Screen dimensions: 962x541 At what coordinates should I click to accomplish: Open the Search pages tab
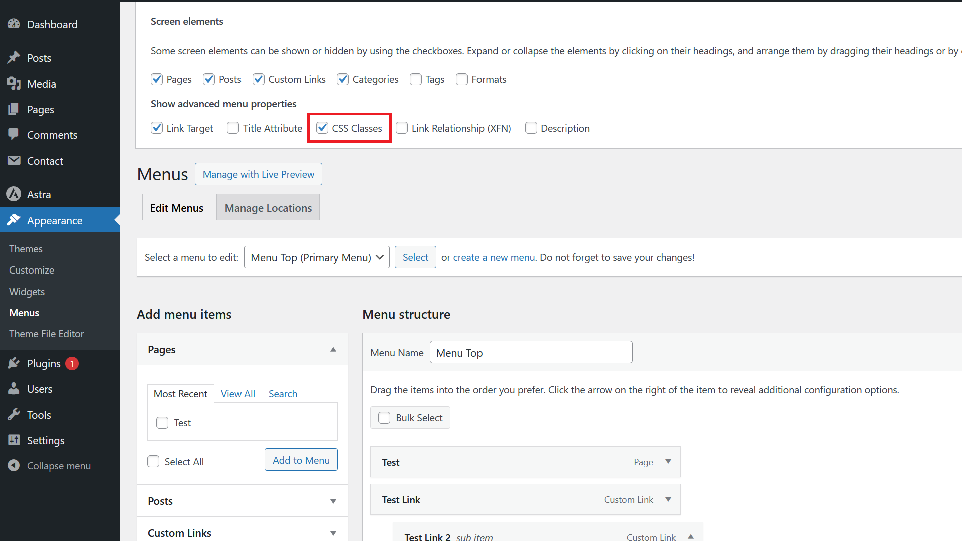tap(283, 394)
